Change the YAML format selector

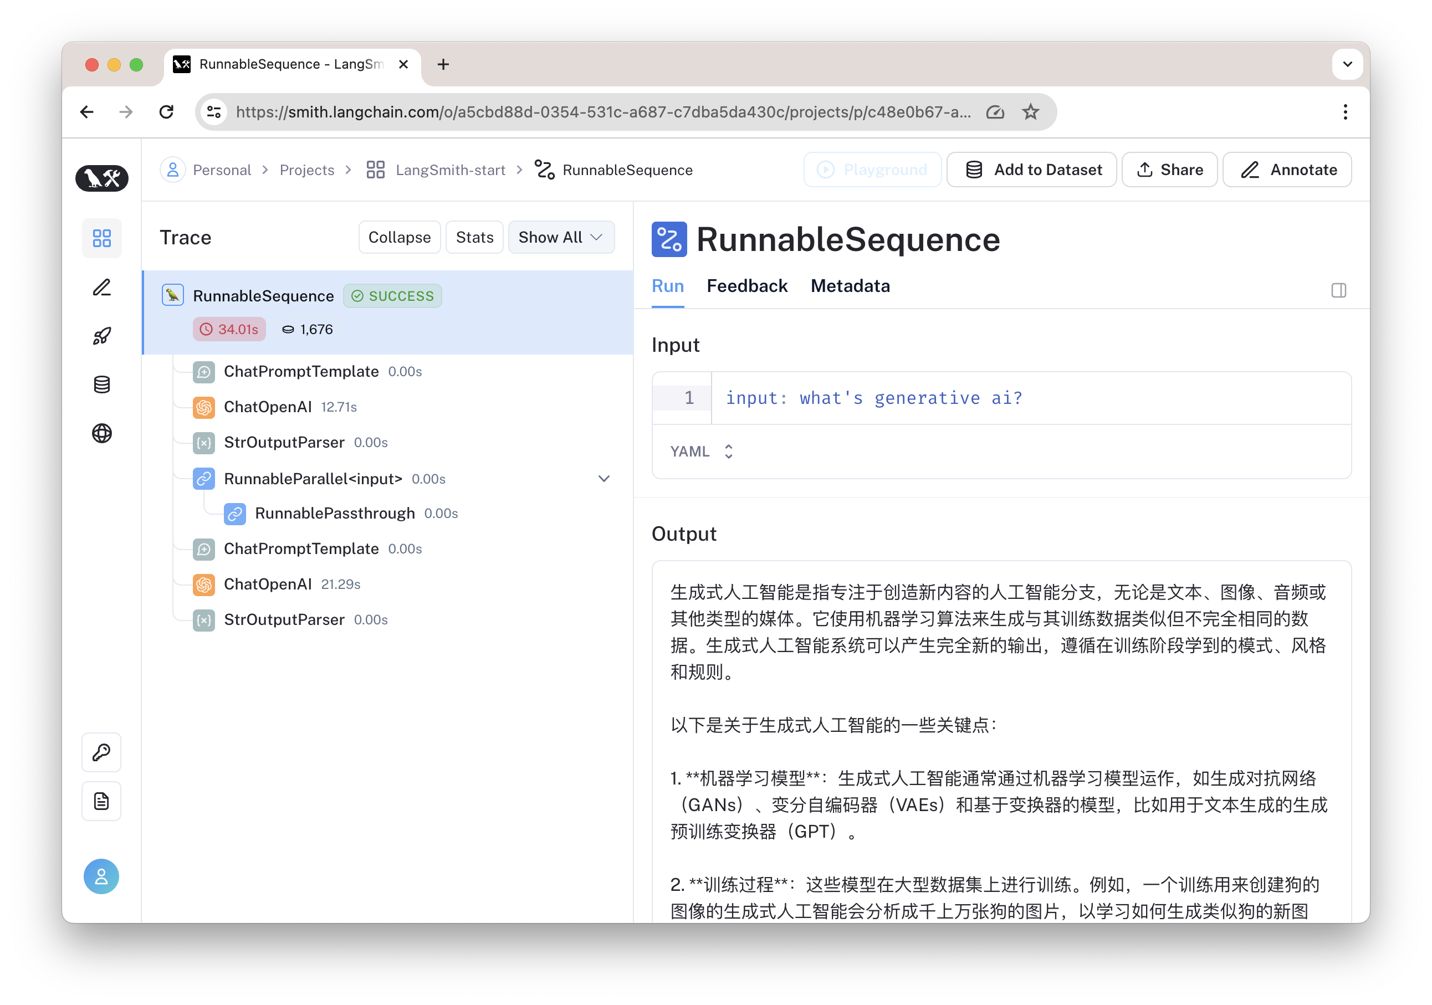point(702,452)
